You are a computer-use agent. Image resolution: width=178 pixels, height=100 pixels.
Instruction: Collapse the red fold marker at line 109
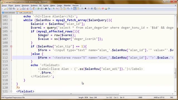click(x=11, y=46)
